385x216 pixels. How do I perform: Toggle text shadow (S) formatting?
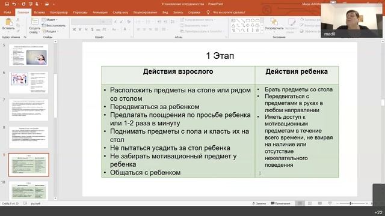point(92,29)
